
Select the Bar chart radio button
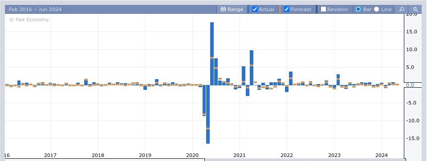(x=358, y=9)
